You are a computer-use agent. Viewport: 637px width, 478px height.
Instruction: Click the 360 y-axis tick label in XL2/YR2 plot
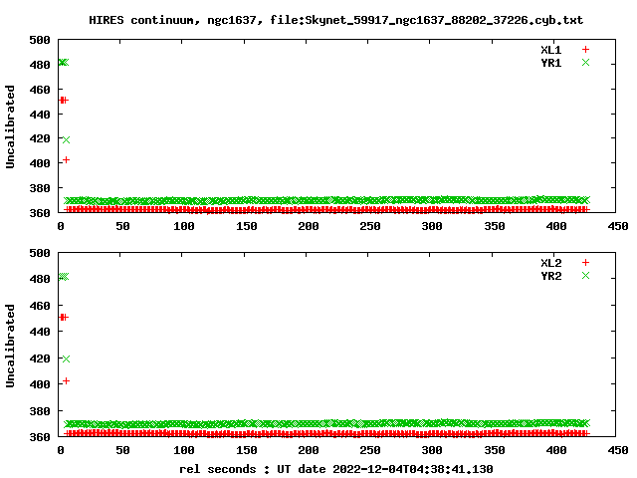pos(40,437)
